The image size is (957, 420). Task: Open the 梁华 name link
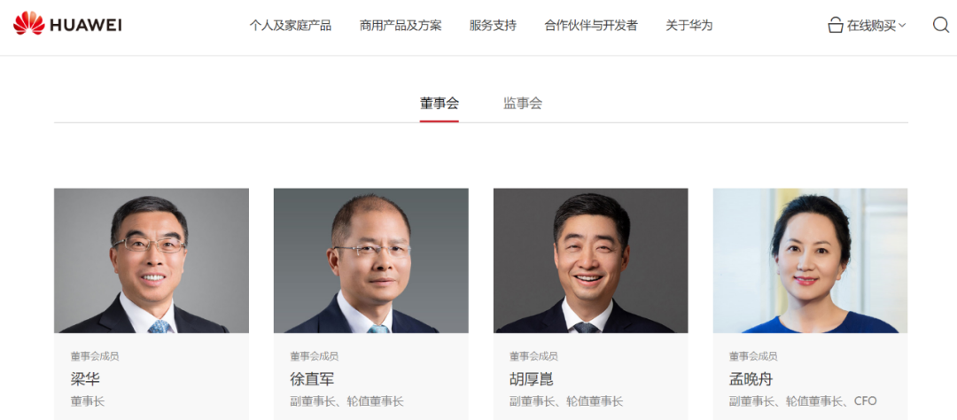85,379
